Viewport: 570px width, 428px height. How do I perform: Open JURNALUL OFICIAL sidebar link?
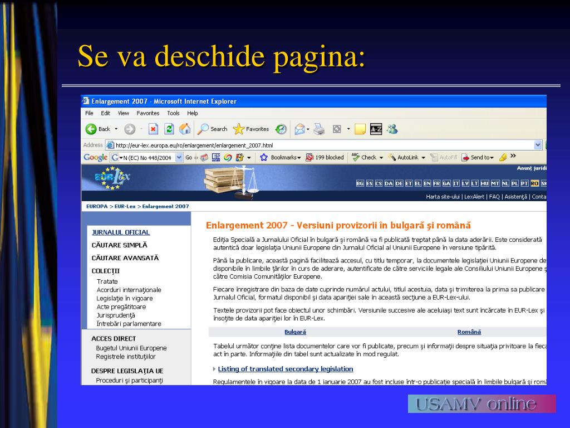point(121,232)
